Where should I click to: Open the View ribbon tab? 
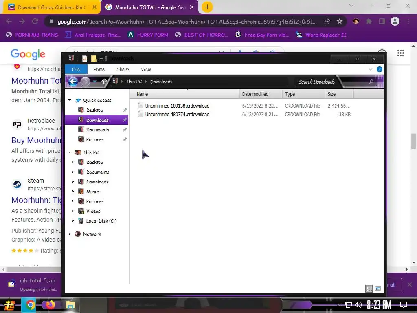[x=146, y=69]
